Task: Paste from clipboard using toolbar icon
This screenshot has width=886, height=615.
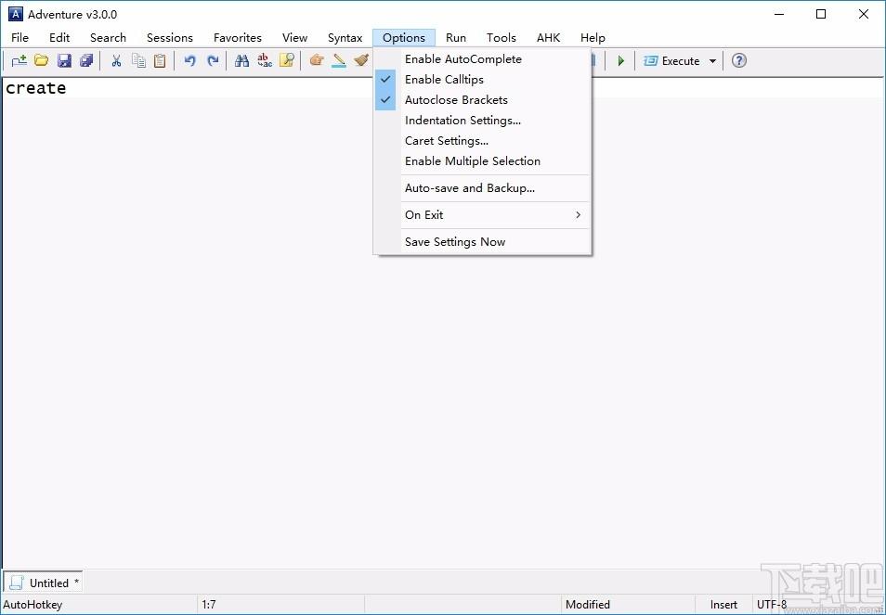Action: pos(160,60)
